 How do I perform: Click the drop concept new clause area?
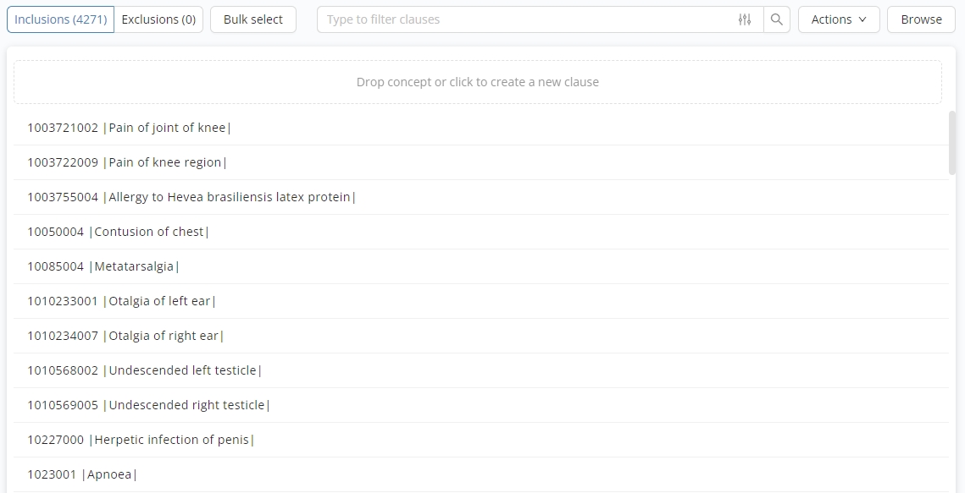(477, 82)
